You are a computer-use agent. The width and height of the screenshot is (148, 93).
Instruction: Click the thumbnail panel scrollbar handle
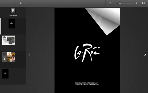point(1,26)
